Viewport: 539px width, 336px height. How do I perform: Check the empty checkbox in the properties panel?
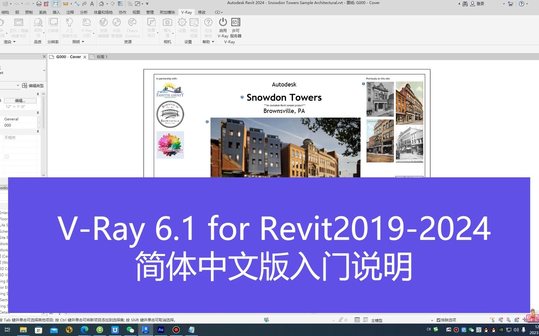(7, 156)
